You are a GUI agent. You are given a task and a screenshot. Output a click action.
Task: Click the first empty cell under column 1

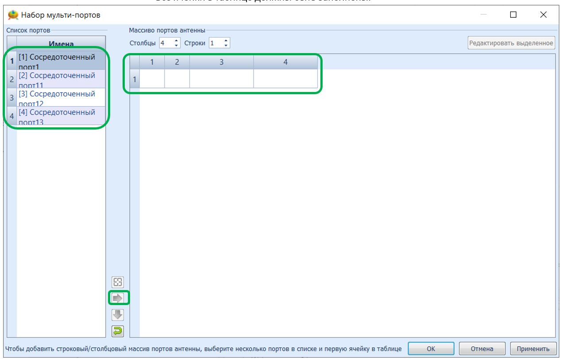pos(152,79)
